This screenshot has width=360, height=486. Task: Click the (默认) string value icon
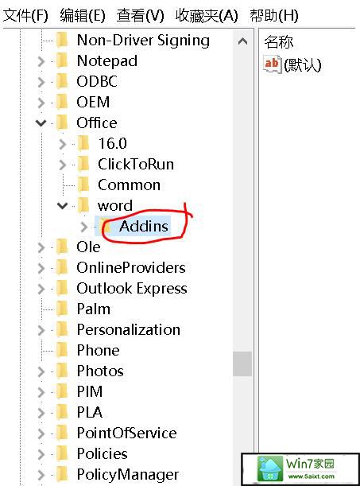273,64
